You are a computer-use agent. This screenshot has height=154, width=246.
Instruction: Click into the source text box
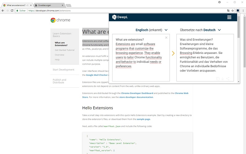pos(141,58)
